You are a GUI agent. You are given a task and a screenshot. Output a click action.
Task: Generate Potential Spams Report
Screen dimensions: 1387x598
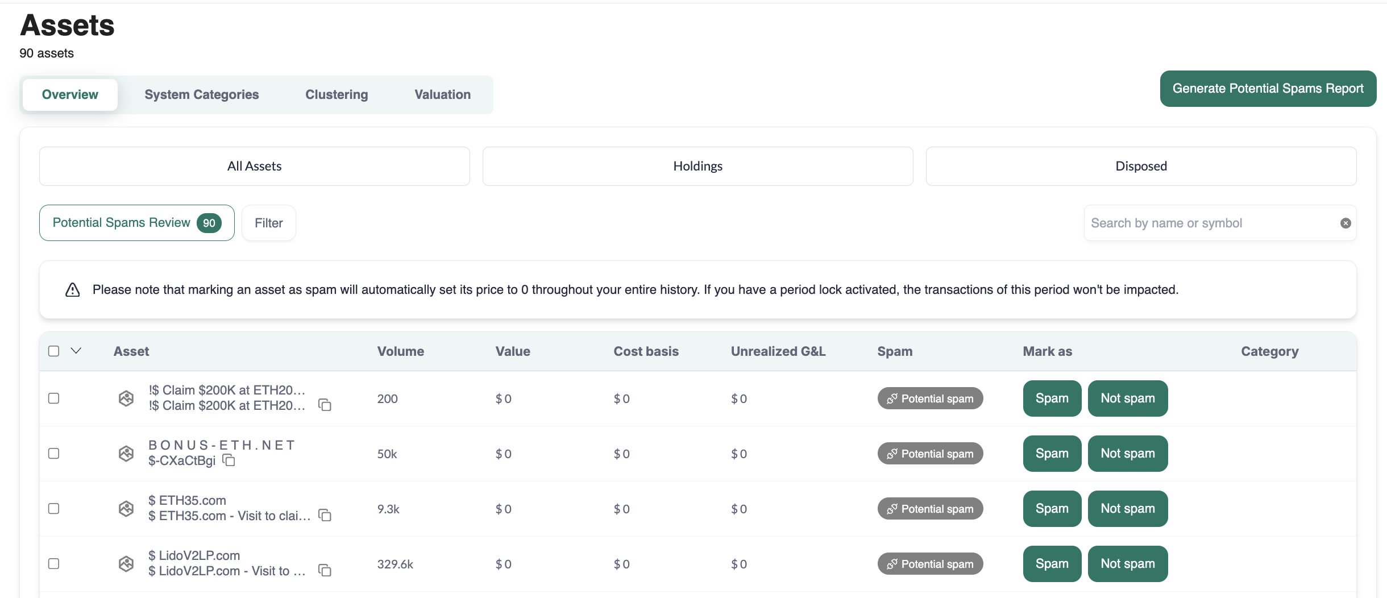point(1268,89)
